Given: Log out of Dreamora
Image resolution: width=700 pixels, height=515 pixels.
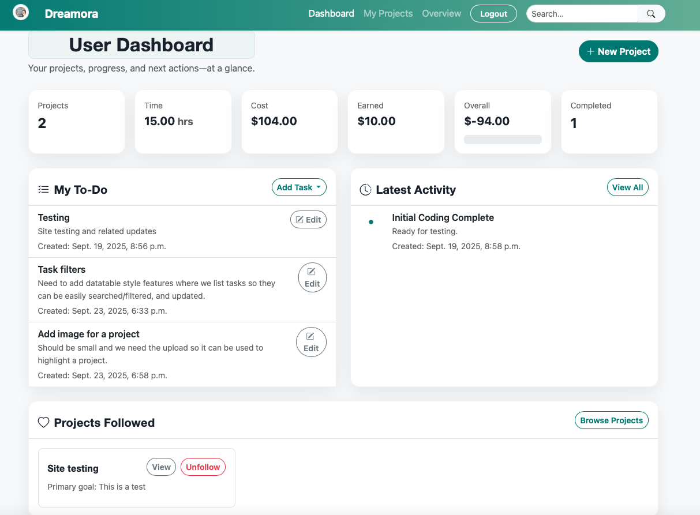Looking at the screenshot, I should (493, 13).
